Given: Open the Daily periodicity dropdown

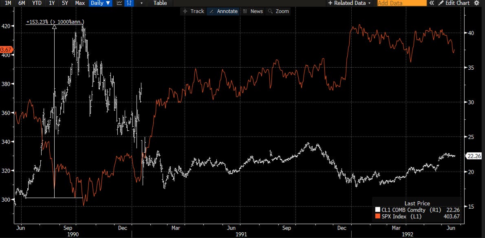Looking at the screenshot, I should coord(101,3).
